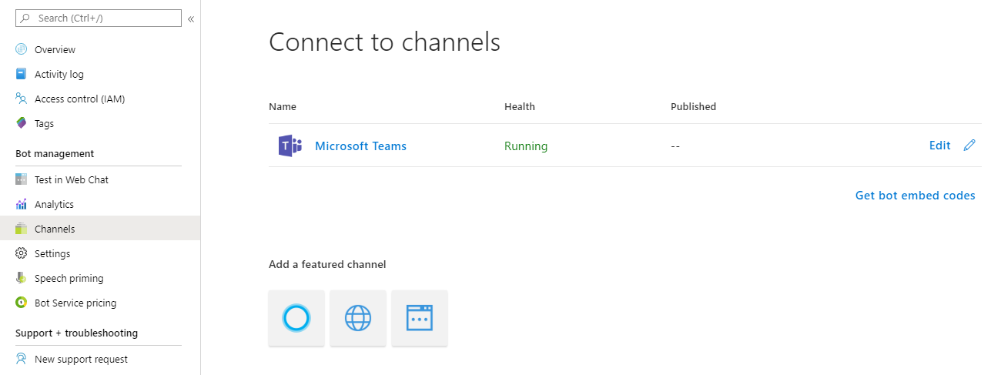Add the Direct Line channel tile

[x=420, y=318]
